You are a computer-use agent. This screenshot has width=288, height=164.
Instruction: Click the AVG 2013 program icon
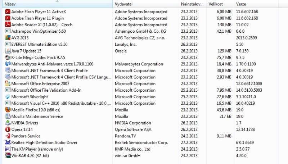coord(8,38)
